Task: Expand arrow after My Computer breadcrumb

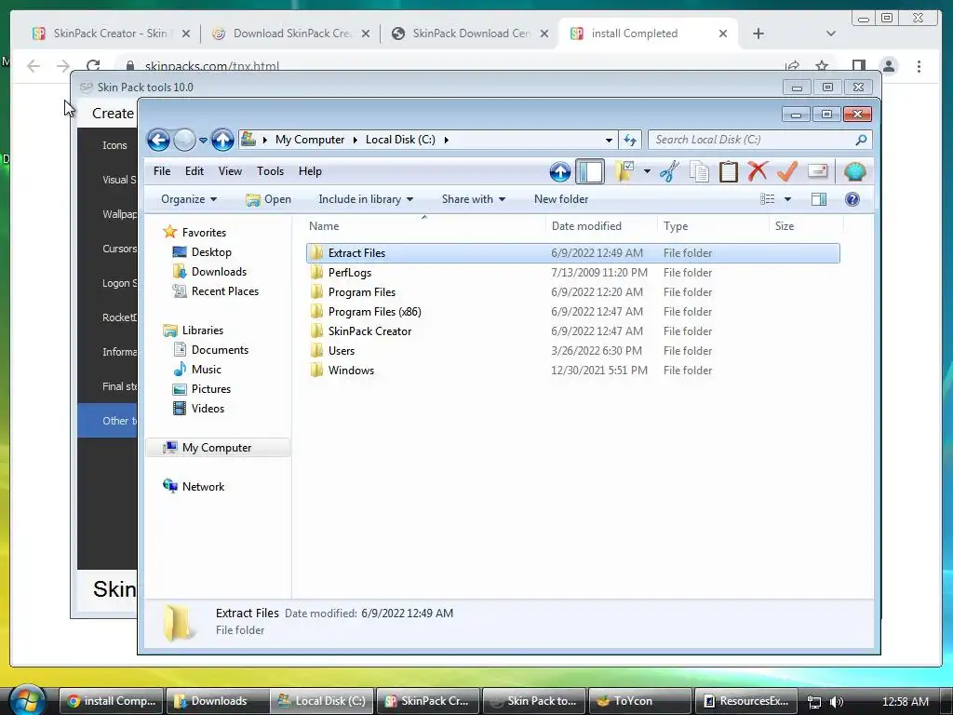Action: pyautogui.click(x=355, y=140)
